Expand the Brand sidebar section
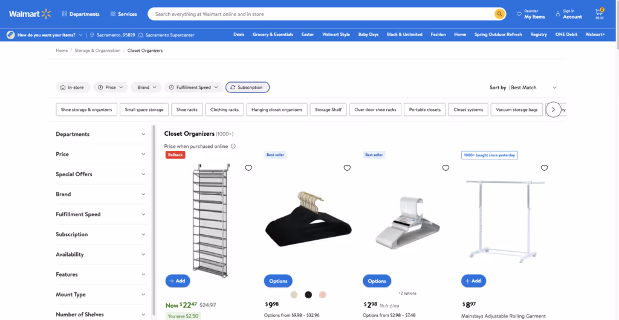Screen dimensions: 619x320 click(x=101, y=194)
